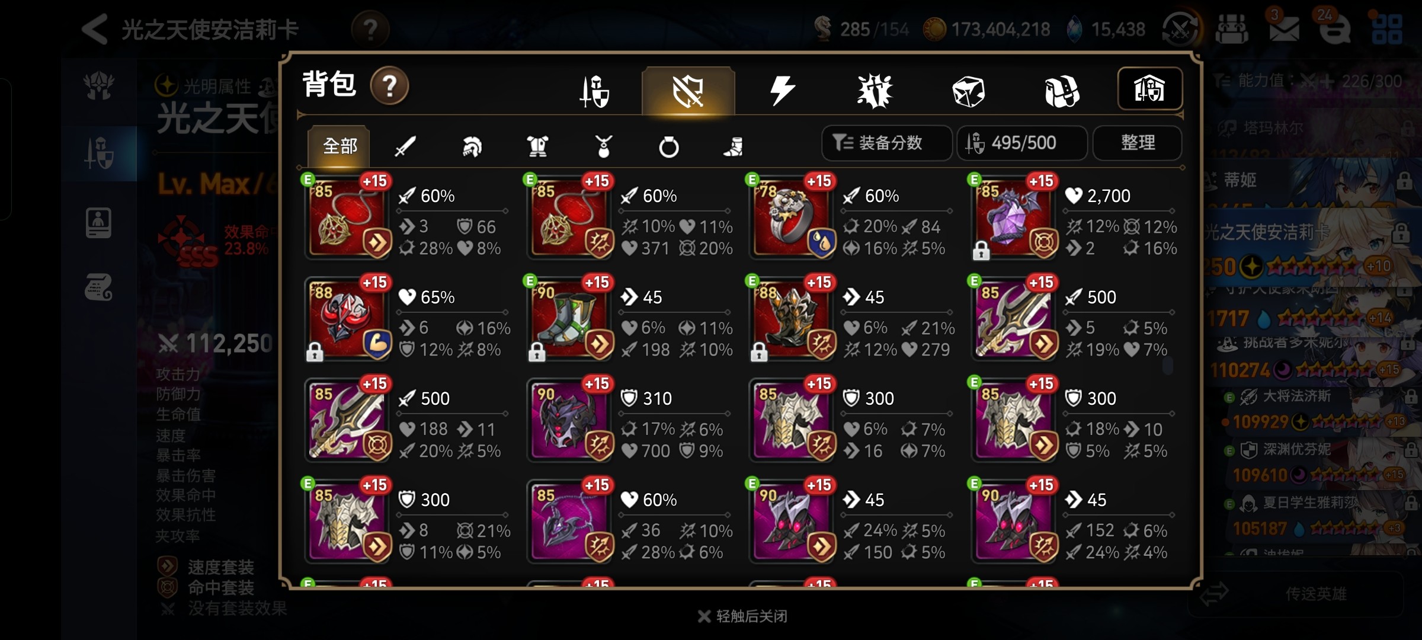
Task: Click the help question mark beside 背包
Action: tap(389, 86)
